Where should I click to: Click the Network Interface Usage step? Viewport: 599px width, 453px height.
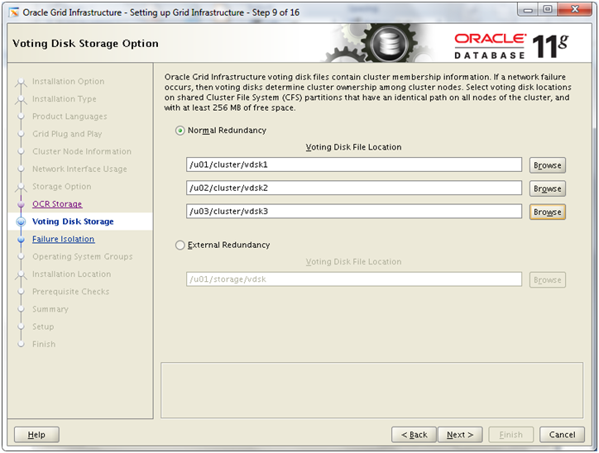(79, 169)
